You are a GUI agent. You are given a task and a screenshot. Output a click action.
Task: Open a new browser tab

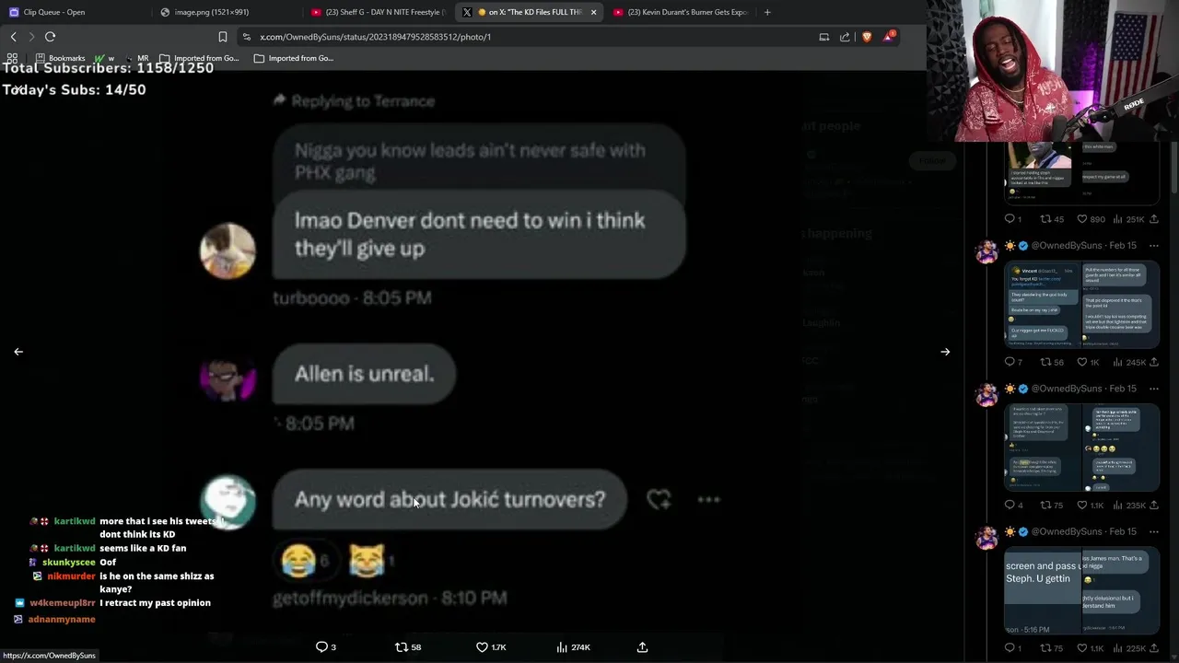coord(767,12)
